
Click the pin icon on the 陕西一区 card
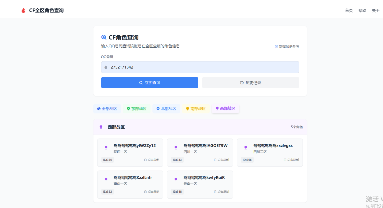click(106, 147)
